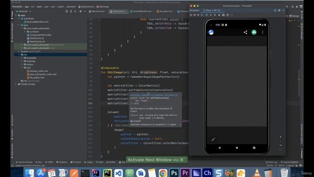Click the Project panel collapse all icon
Viewport: 314px width, 177px height.
tap(75, 11)
